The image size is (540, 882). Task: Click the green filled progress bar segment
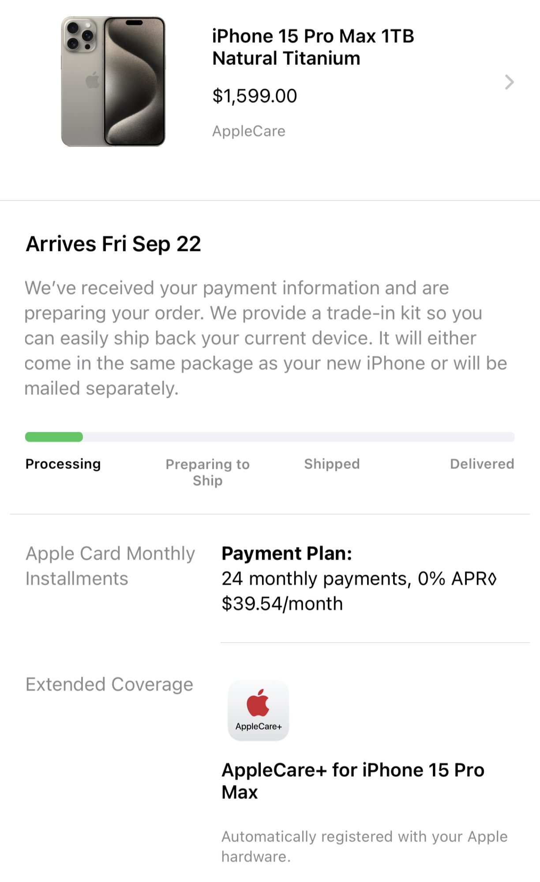click(x=54, y=437)
